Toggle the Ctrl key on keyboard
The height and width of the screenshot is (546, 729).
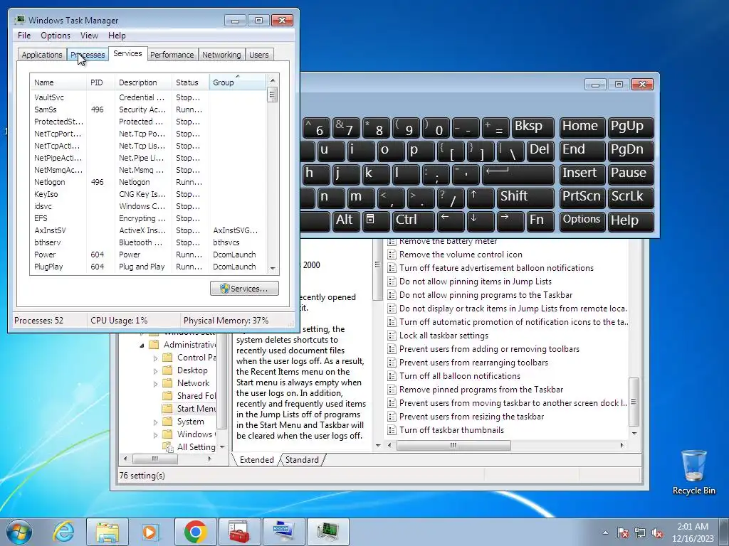[x=414, y=220]
